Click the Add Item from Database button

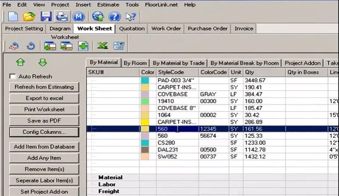click(x=44, y=146)
